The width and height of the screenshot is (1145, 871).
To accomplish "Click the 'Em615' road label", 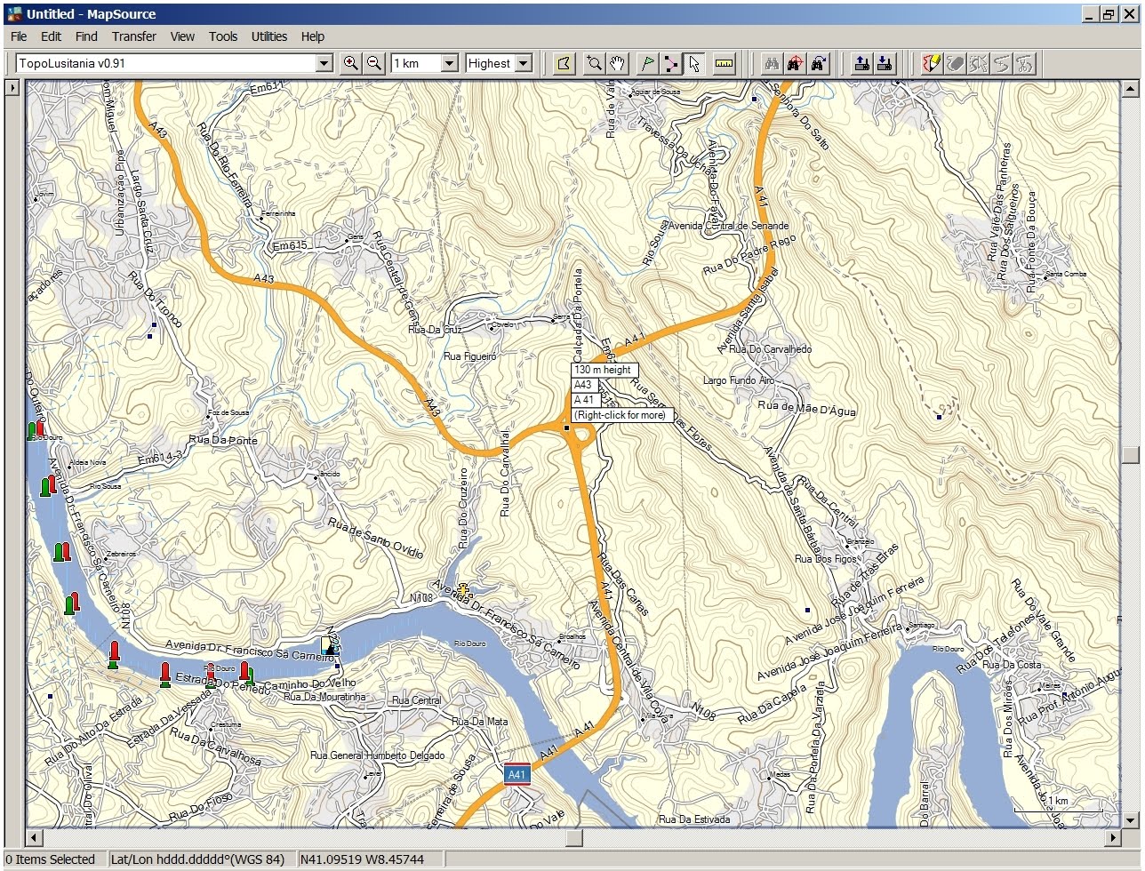I will (290, 246).
